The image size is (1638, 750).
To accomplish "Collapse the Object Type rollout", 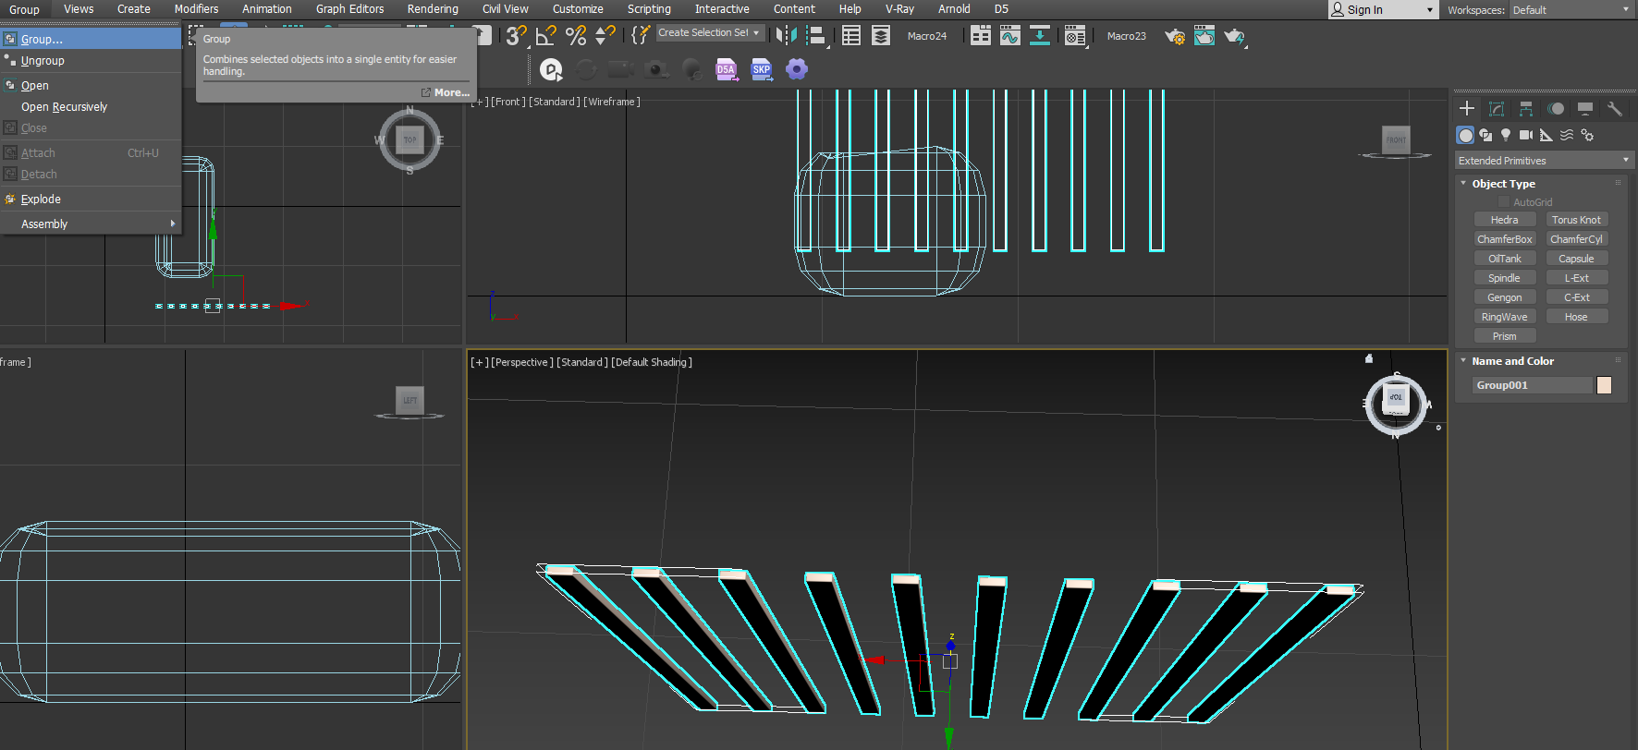I will click(x=1503, y=184).
